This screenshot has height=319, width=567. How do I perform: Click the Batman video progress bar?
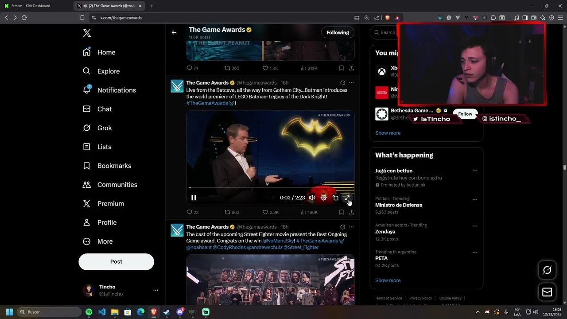coord(270,188)
